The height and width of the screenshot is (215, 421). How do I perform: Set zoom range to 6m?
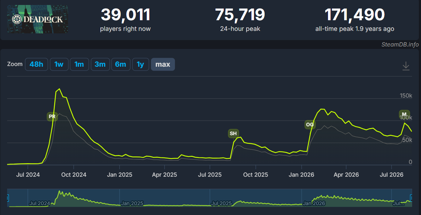pos(120,65)
